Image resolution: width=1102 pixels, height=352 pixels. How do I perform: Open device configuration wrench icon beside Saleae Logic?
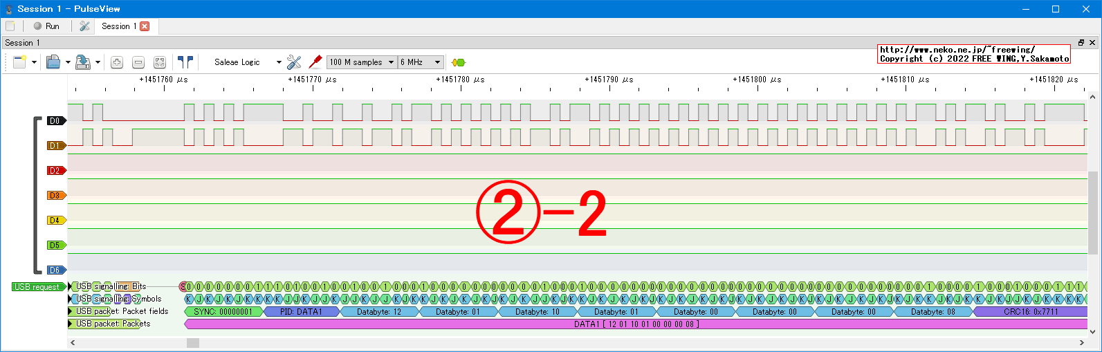pos(294,62)
